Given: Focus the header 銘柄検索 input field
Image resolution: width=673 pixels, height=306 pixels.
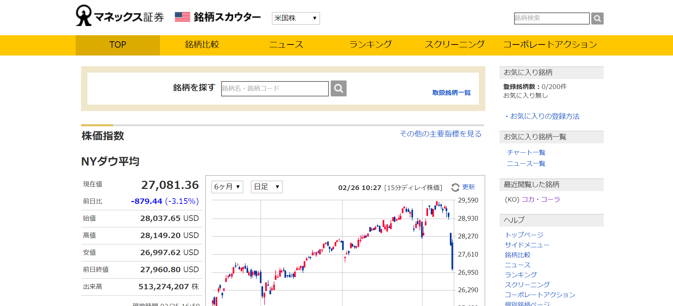Looking at the screenshot, I should [x=552, y=19].
